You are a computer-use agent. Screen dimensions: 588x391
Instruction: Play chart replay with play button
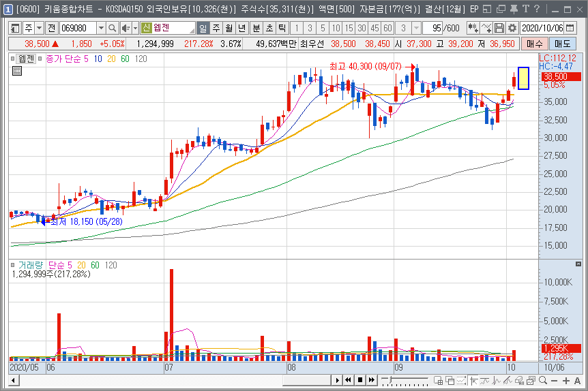click(337, 381)
